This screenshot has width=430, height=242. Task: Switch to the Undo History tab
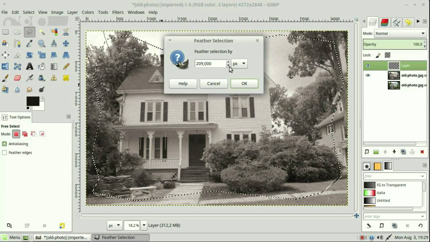point(408,22)
